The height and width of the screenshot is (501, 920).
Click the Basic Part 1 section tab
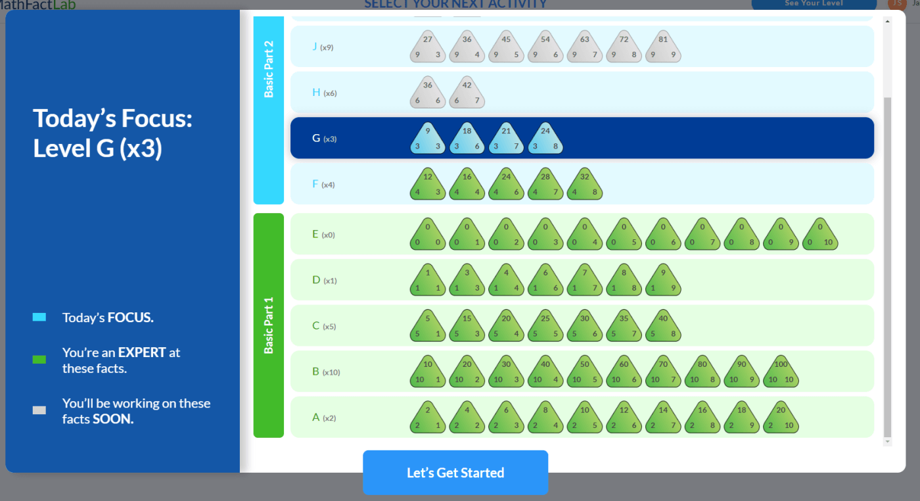[x=269, y=325]
